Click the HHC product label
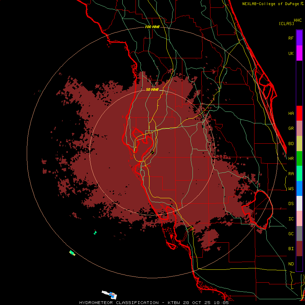 (298, 20)
